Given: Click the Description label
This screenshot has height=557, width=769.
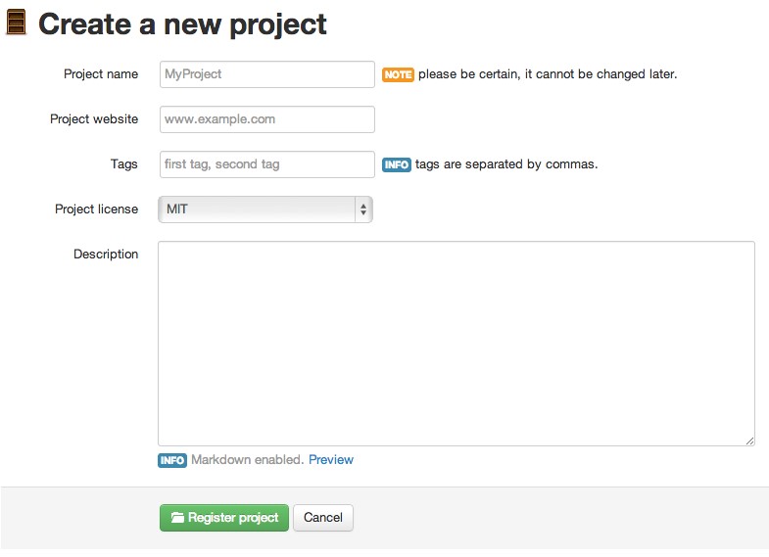Looking at the screenshot, I should [106, 255].
